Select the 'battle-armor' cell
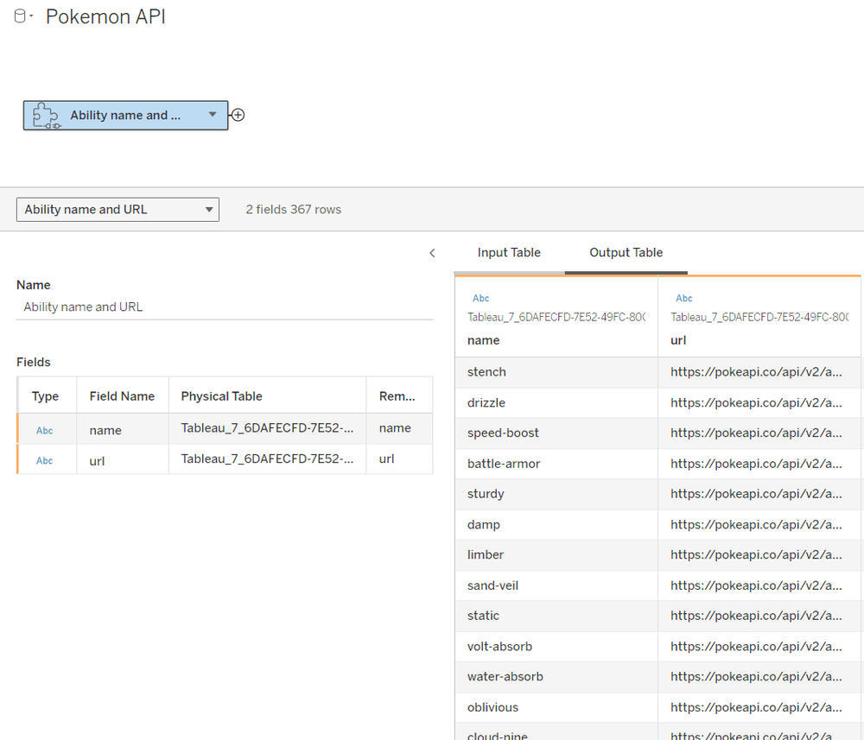 [x=556, y=464]
